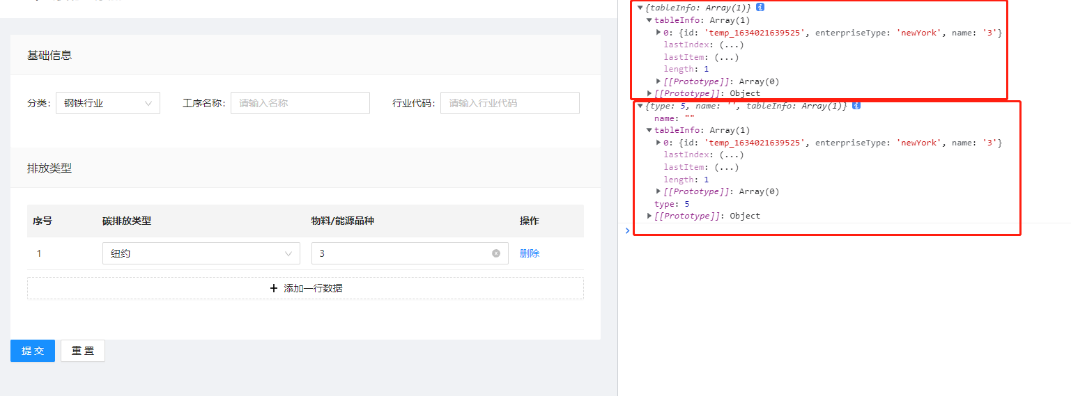Click the 排放类型 section title
Image resolution: width=1071 pixels, height=396 pixels.
pos(49,168)
